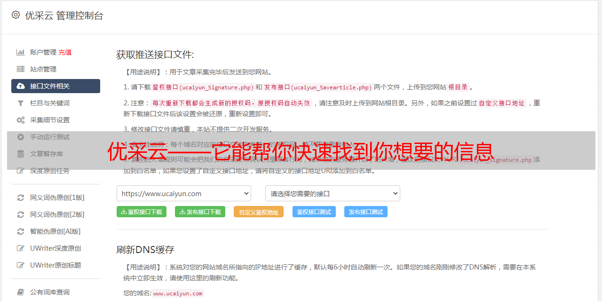The width and height of the screenshot is (602, 301).
Task: Click the 根目录 highlighted text
Action: pyautogui.click(x=458, y=87)
